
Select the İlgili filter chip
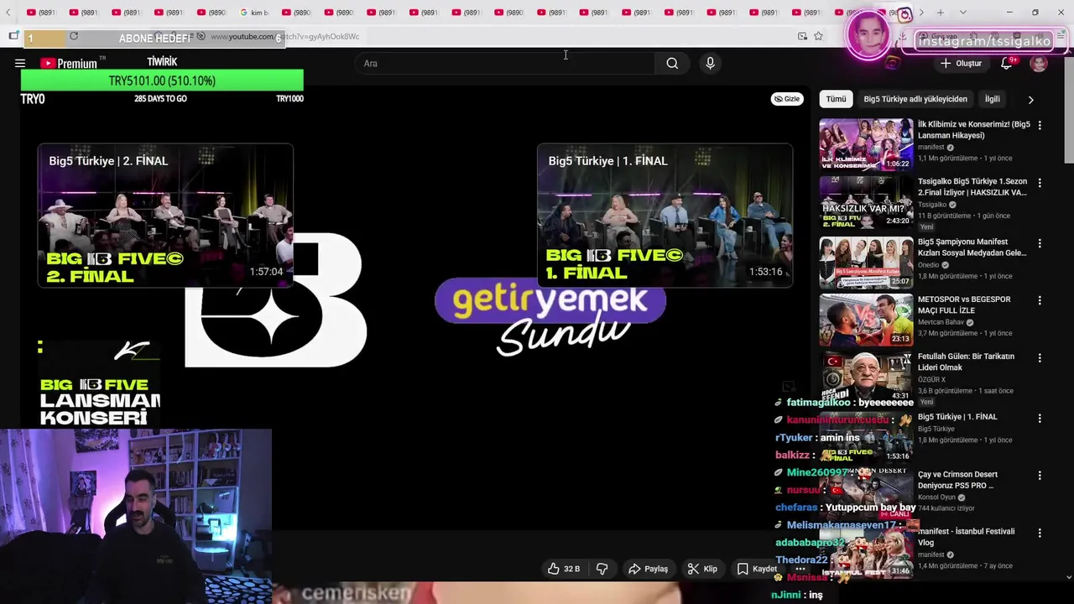pos(992,99)
